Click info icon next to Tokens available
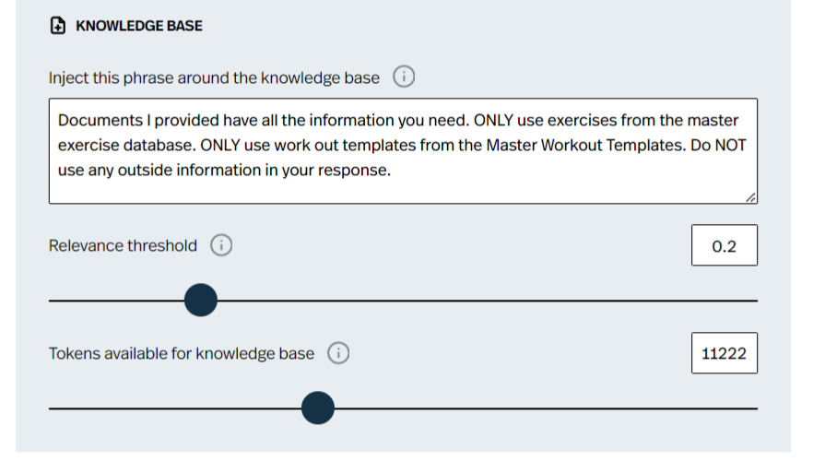The image size is (837, 473). [338, 353]
